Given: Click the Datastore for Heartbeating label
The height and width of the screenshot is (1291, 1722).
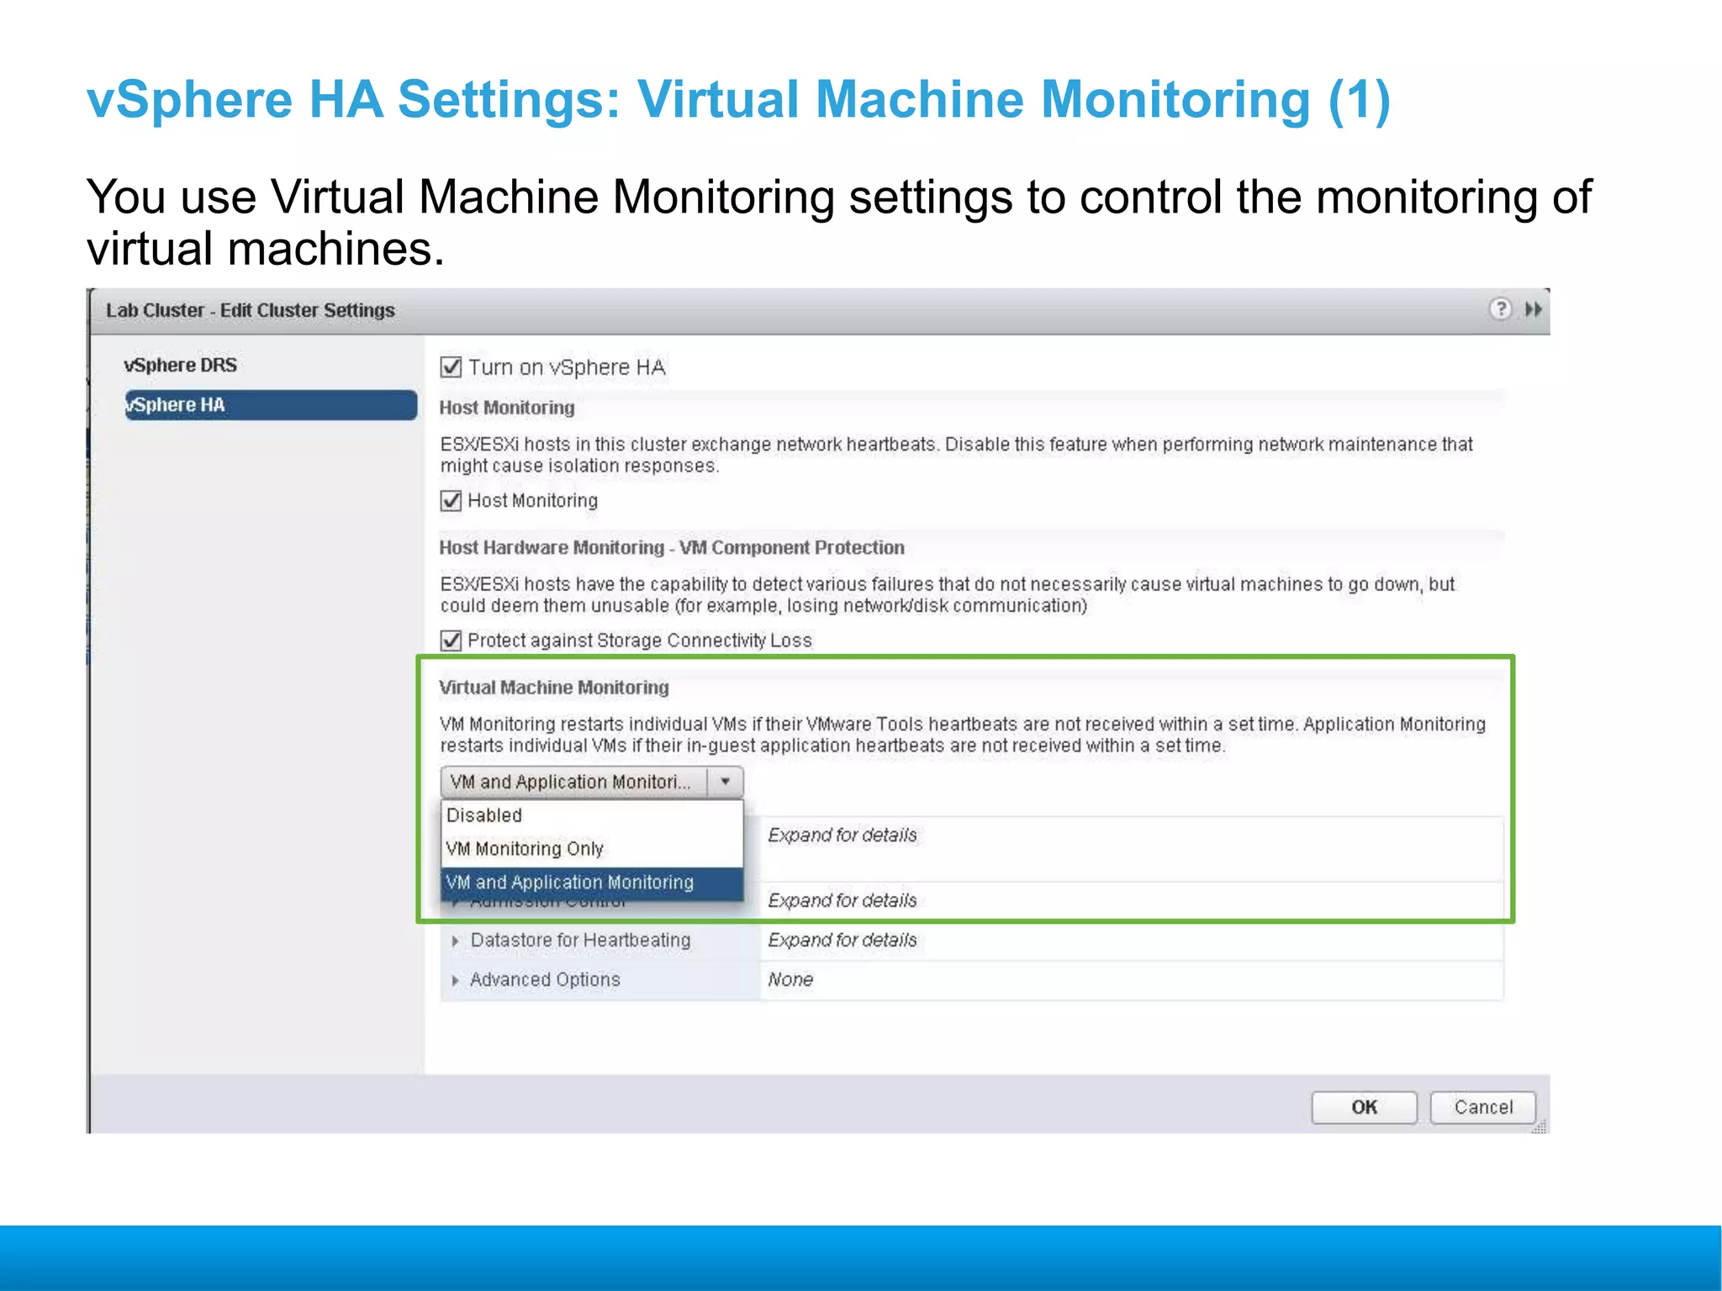Looking at the screenshot, I should [581, 941].
